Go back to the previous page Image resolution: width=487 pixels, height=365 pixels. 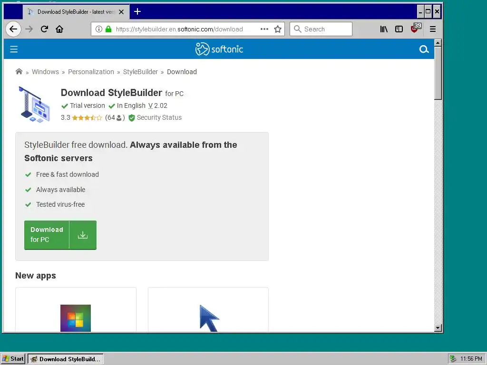pyautogui.click(x=13, y=29)
